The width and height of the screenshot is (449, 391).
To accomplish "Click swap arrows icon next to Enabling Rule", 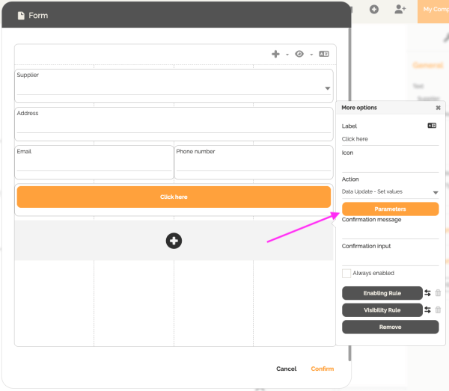I will point(427,293).
